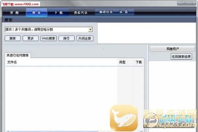
Task: Open the 下载 tab
Action: (x=58, y=13)
